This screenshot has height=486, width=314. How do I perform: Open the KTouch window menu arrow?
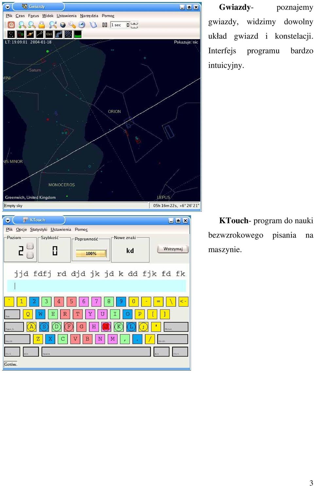point(8,221)
